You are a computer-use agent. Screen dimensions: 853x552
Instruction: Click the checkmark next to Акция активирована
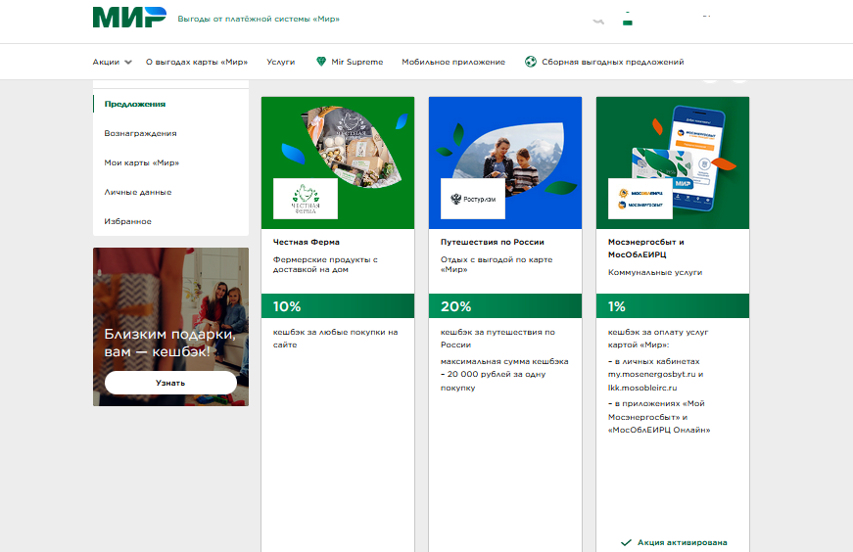[x=626, y=542]
